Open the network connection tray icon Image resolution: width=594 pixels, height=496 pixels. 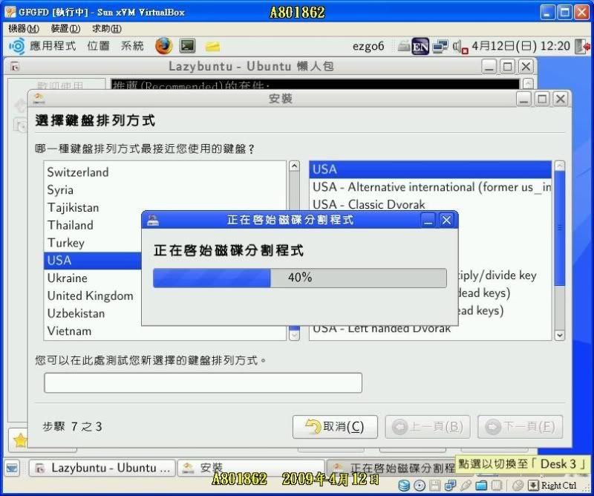pos(440,46)
